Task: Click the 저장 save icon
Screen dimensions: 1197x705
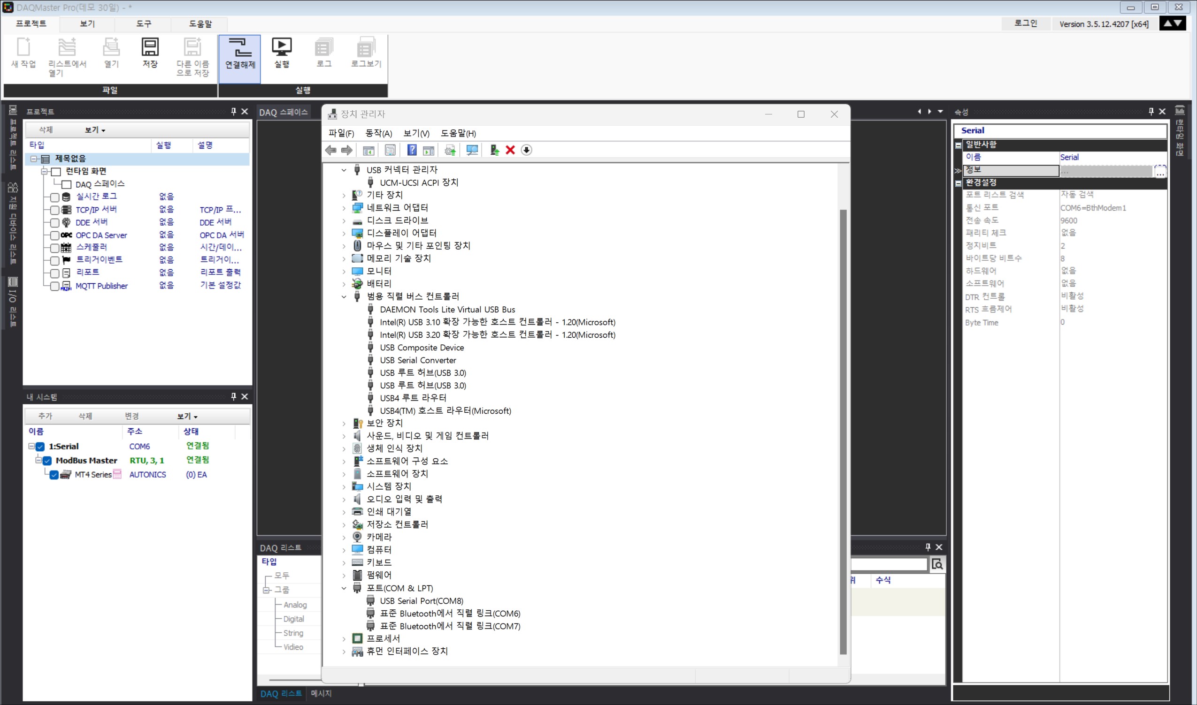Action: [x=150, y=47]
